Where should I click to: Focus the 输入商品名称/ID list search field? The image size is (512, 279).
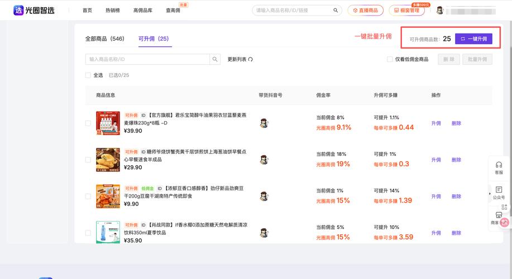[147, 59]
